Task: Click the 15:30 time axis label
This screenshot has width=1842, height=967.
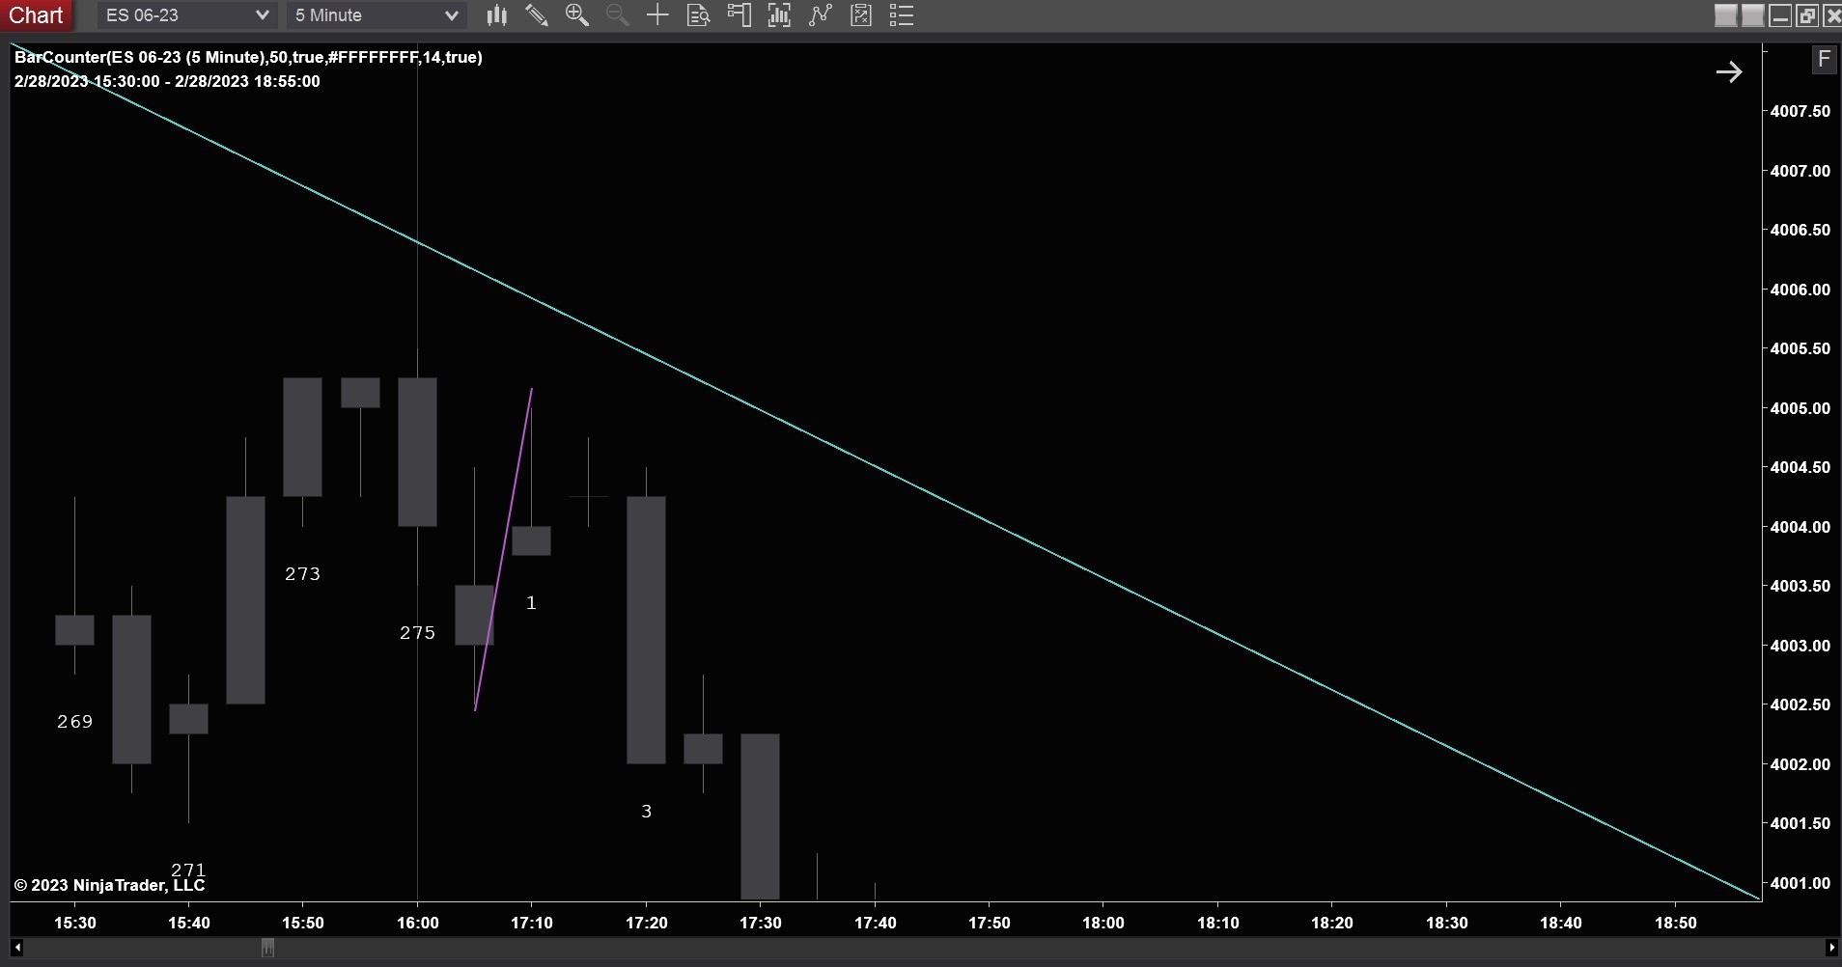Action: pyautogui.click(x=75, y=923)
